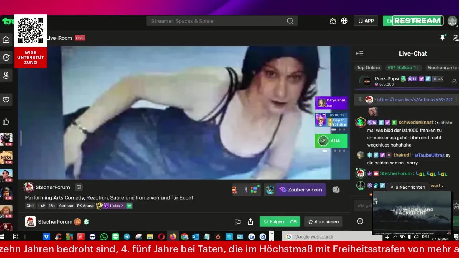Click the Windows Start button

point(1,236)
